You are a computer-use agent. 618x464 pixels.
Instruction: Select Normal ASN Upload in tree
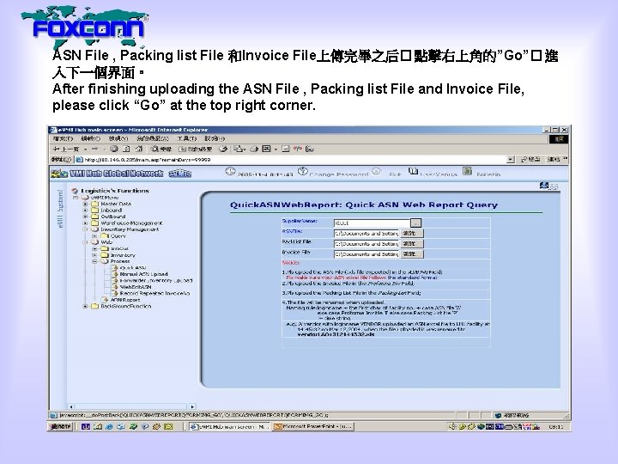click(x=143, y=274)
